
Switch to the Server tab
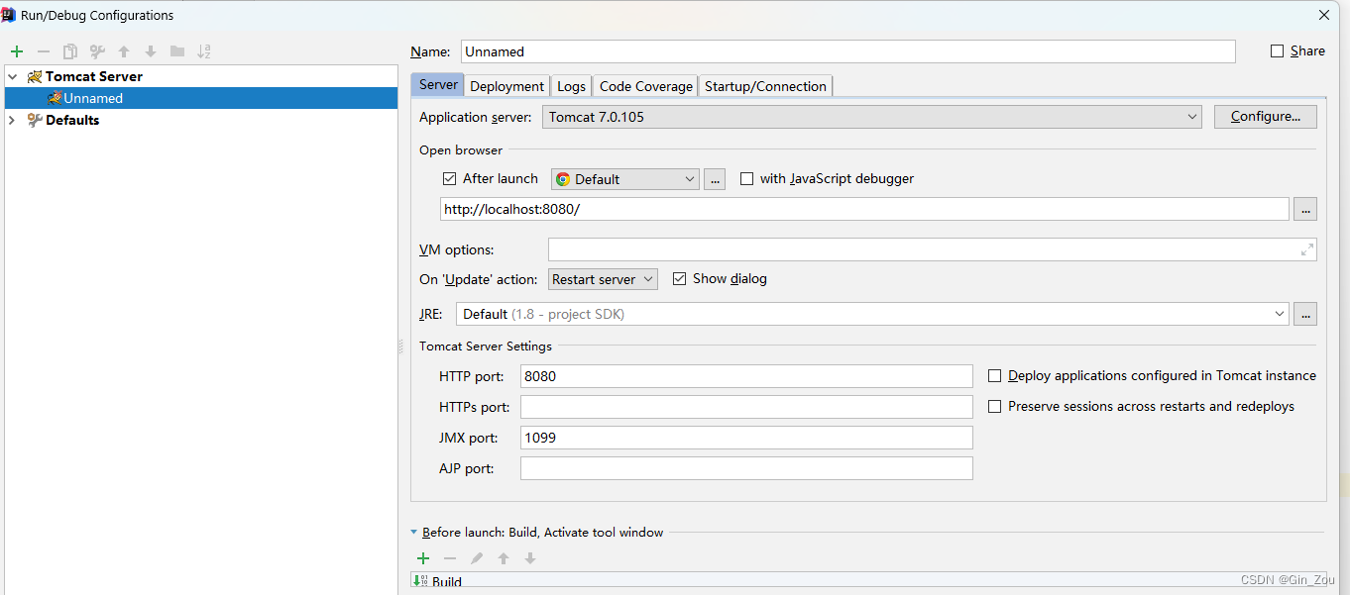tap(438, 85)
